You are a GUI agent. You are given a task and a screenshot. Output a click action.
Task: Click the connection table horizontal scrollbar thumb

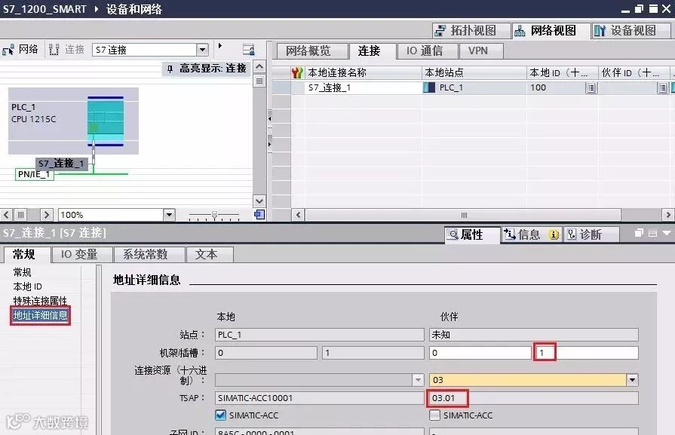click(x=463, y=214)
